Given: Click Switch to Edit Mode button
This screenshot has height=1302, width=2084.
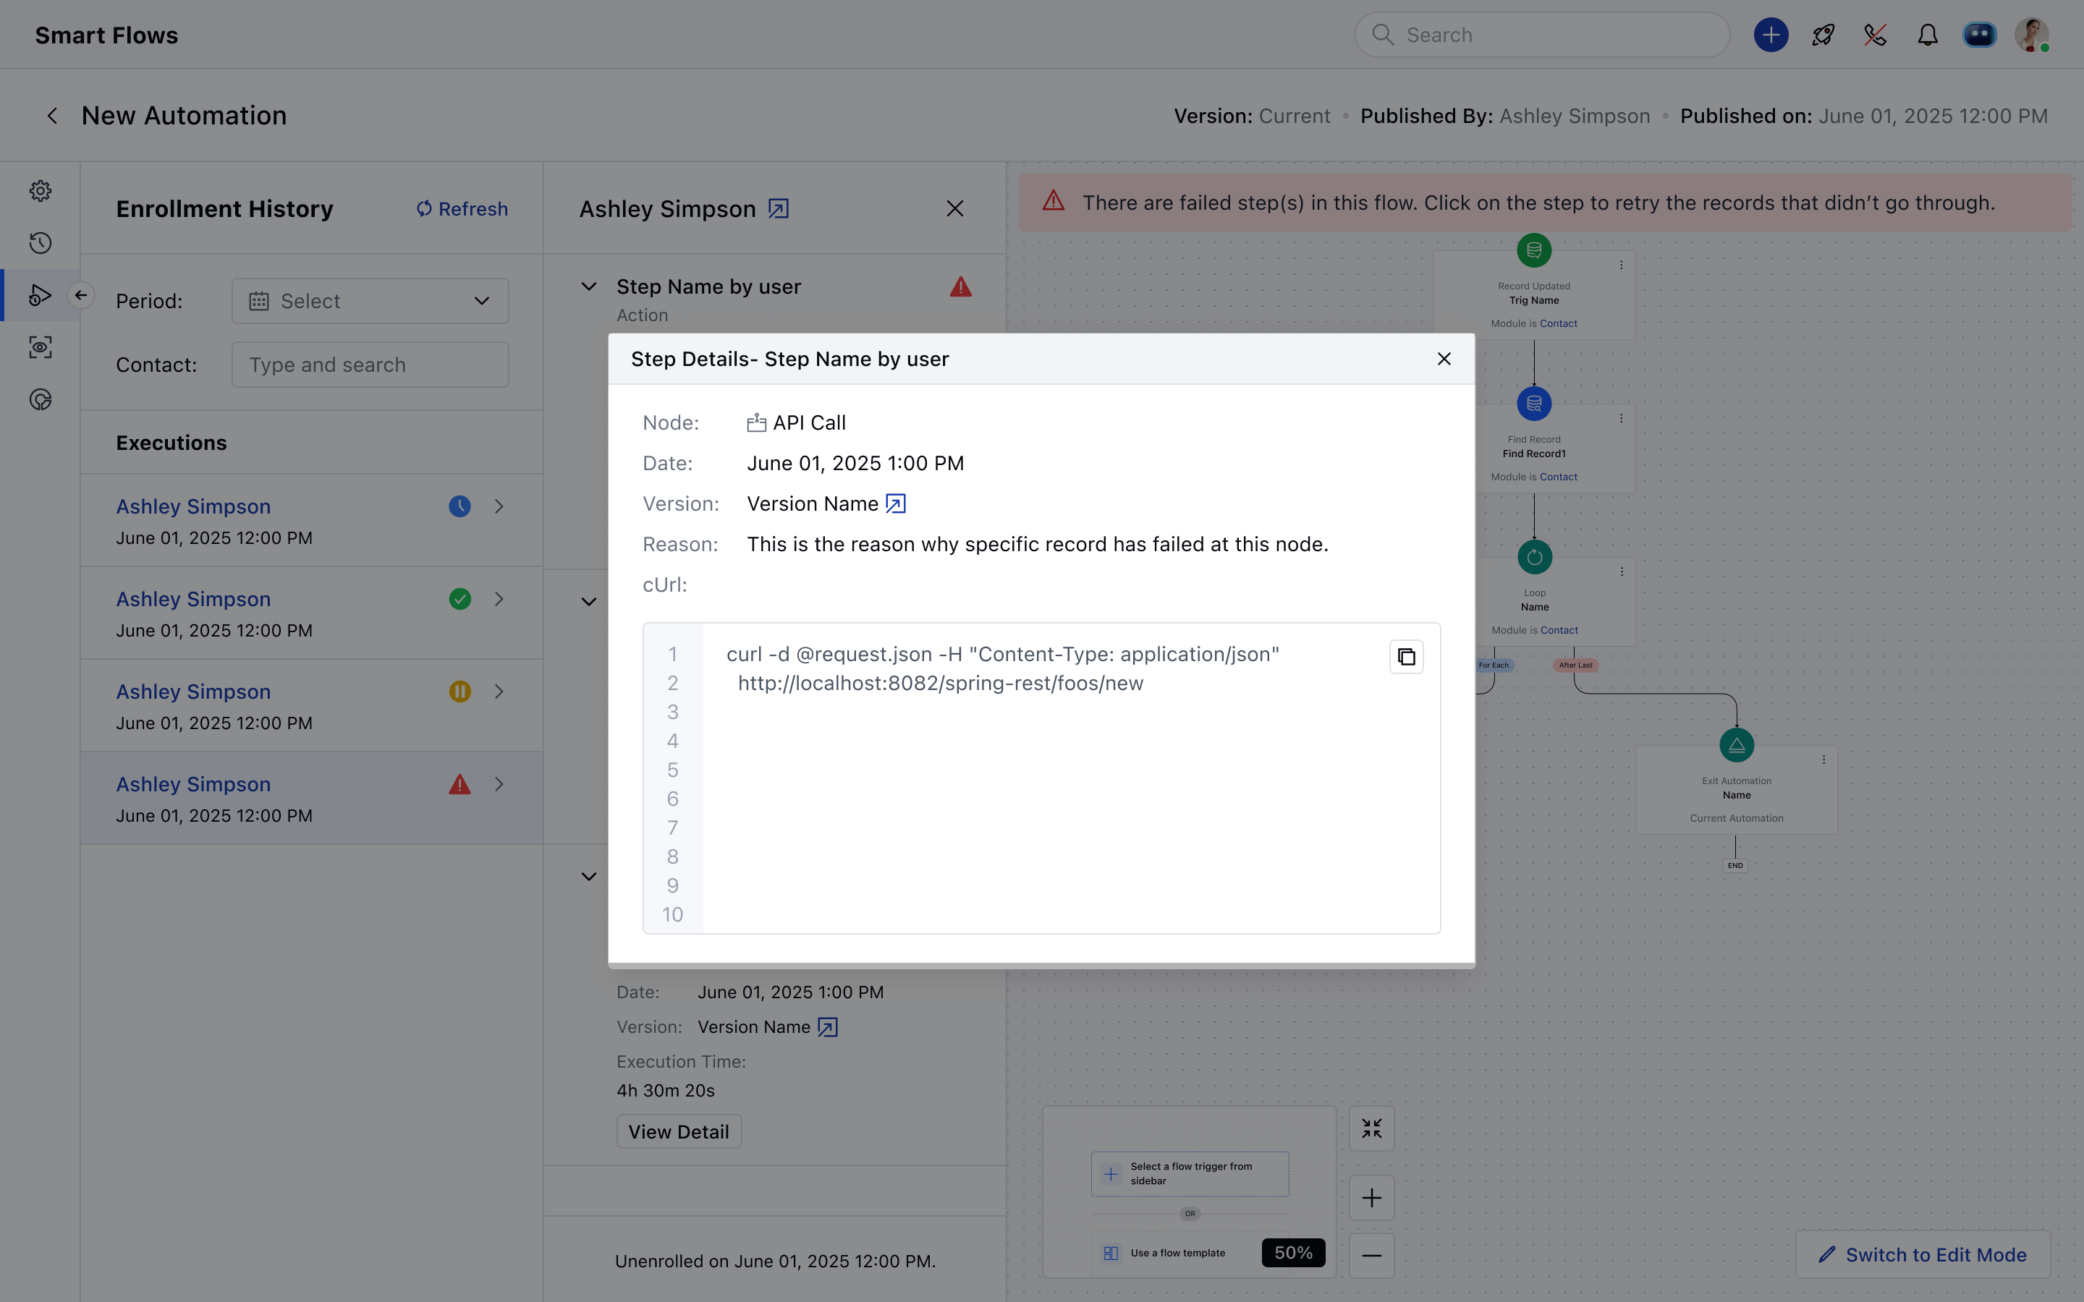Looking at the screenshot, I should click(x=1922, y=1255).
